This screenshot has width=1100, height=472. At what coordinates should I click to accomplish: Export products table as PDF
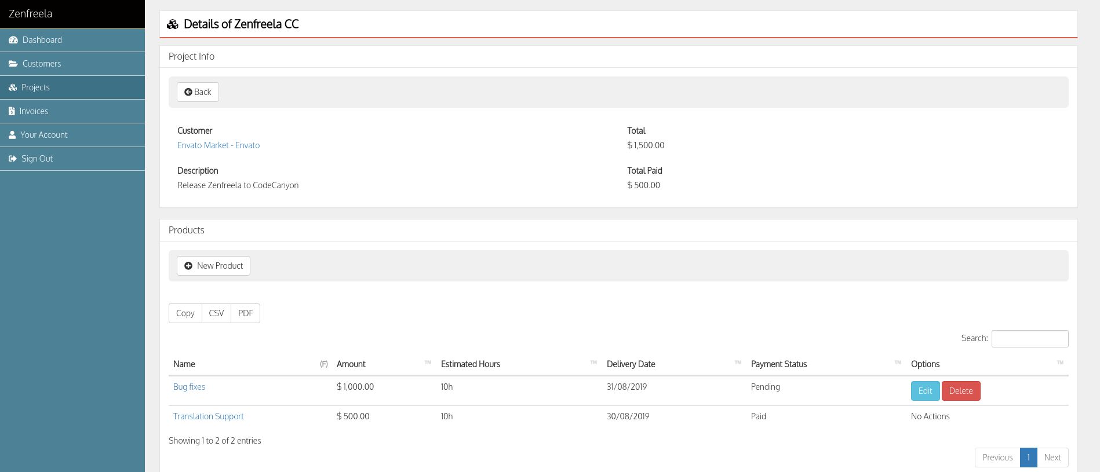(245, 313)
